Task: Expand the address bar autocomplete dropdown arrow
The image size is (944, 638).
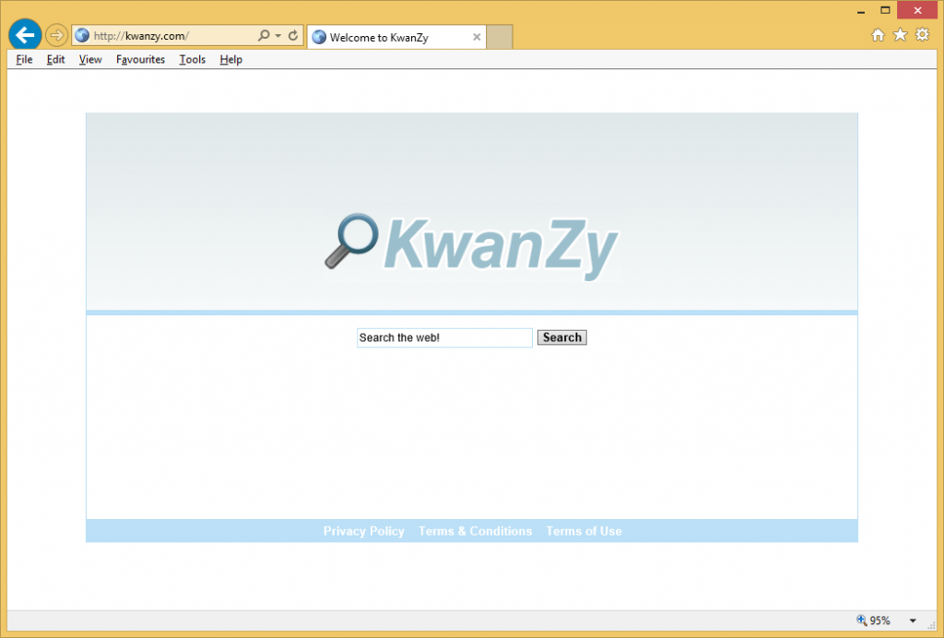Action: pos(278,36)
